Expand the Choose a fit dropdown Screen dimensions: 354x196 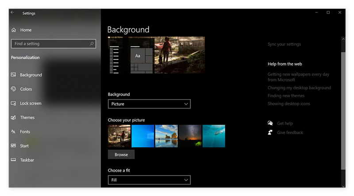[x=149, y=180]
